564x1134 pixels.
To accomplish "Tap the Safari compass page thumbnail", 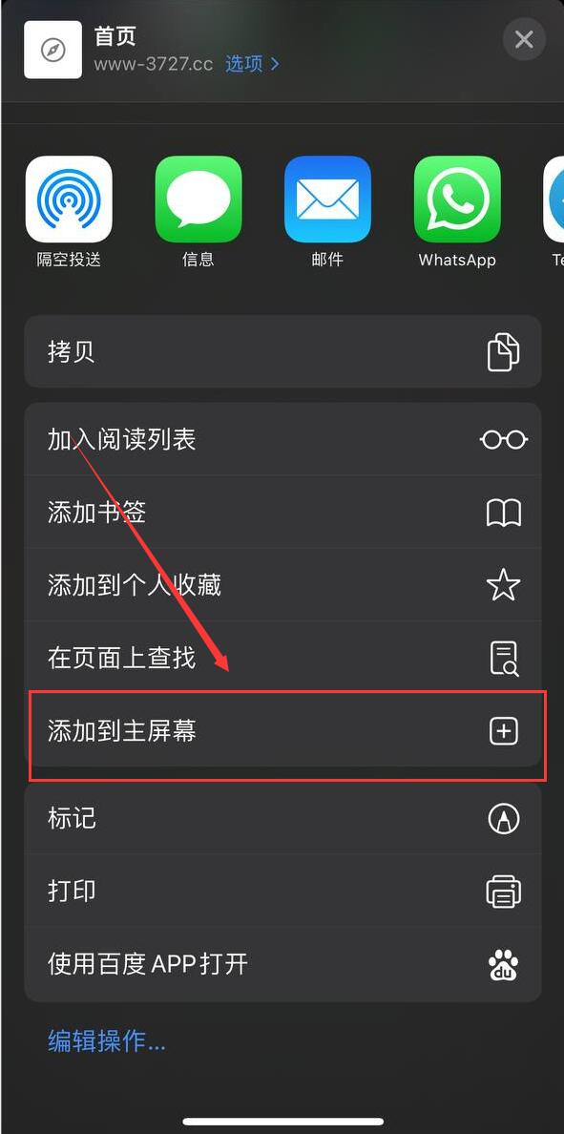I will 52,50.
